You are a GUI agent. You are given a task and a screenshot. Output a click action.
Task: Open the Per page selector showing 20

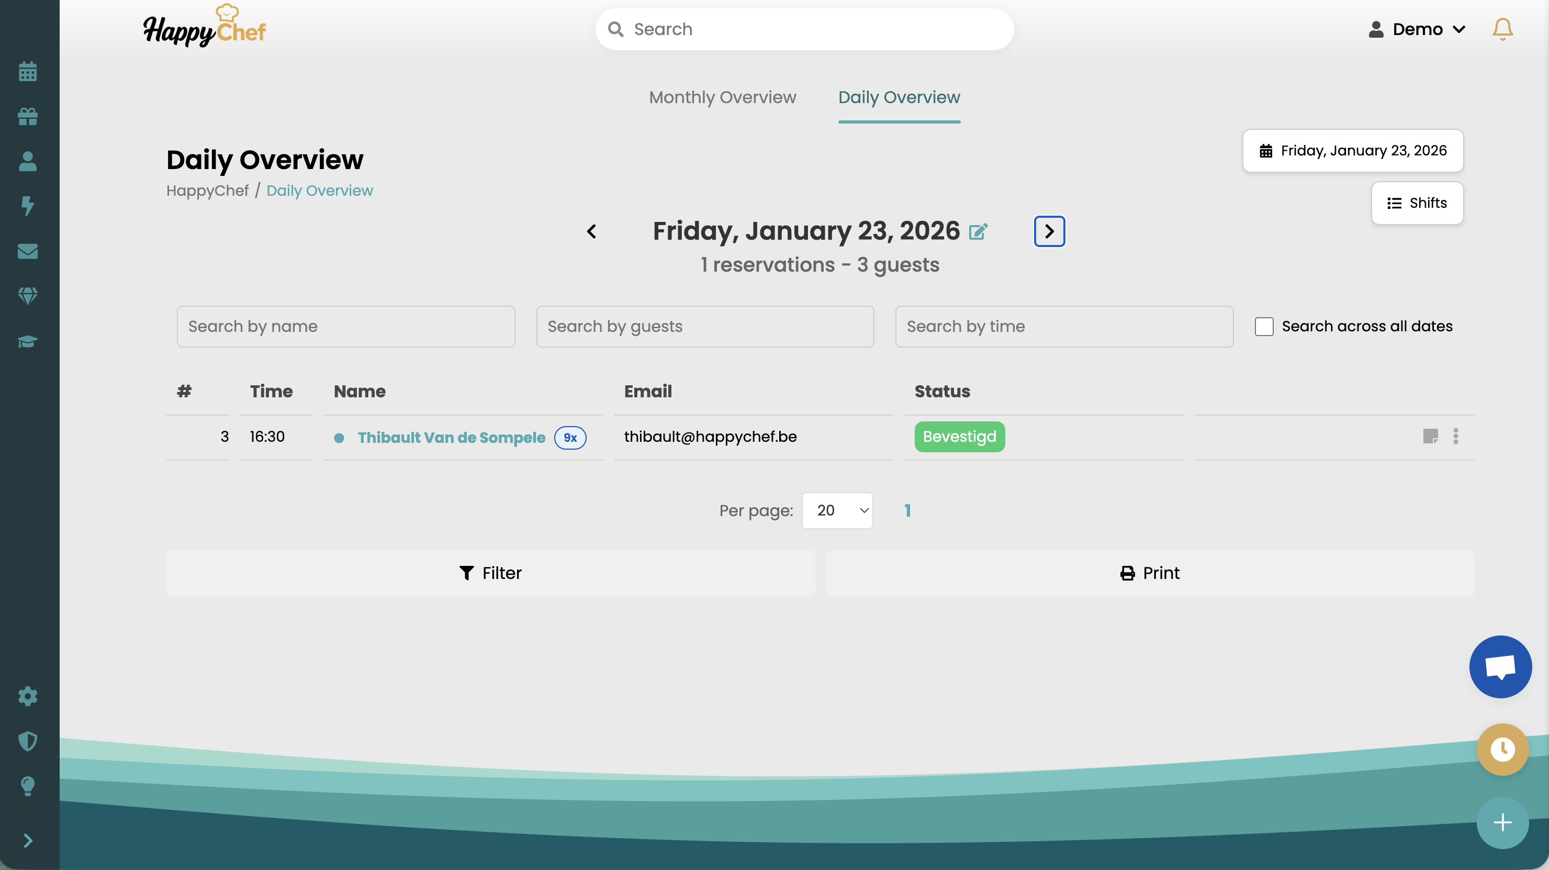coord(837,510)
